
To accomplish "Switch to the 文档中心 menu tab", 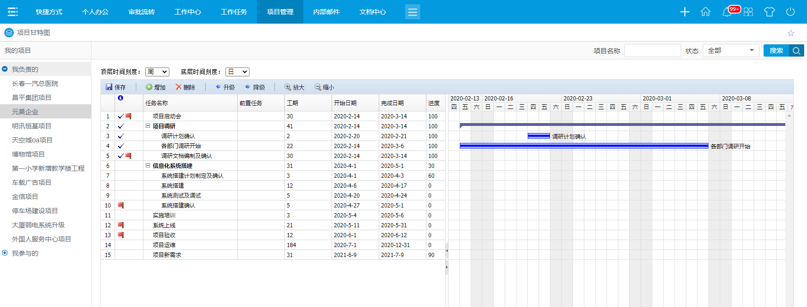I will coord(373,12).
